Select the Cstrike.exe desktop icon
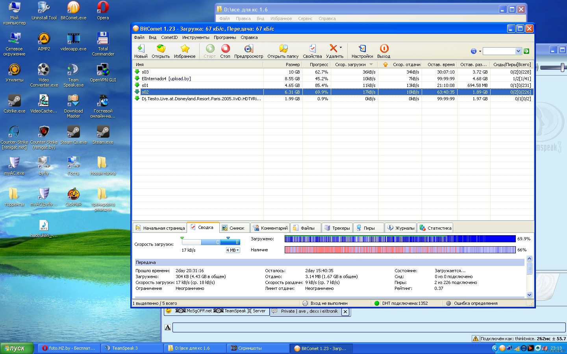Image resolution: width=567 pixels, height=354 pixels. 14,104
